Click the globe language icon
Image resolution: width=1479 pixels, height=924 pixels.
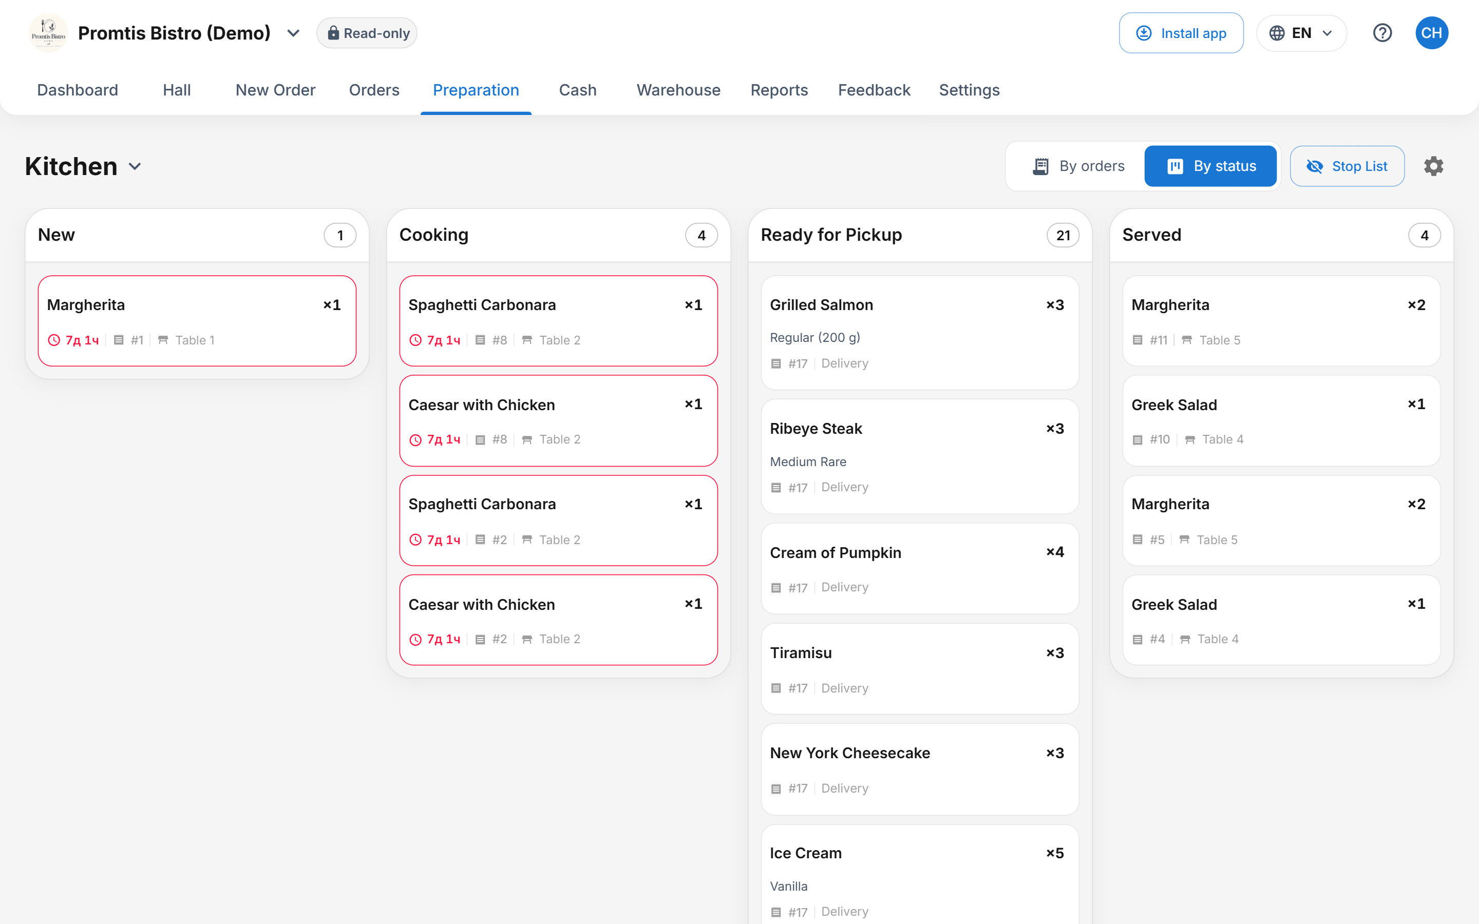click(1277, 33)
